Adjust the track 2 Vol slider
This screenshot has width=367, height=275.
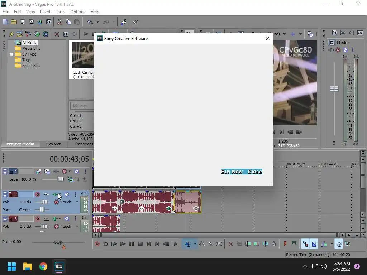(44, 202)
